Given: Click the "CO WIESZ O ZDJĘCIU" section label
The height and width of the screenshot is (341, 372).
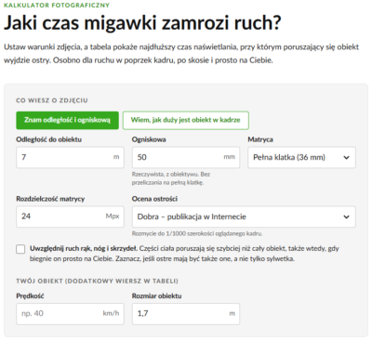Looking at the screenshot, I should [x=52, y=100].
